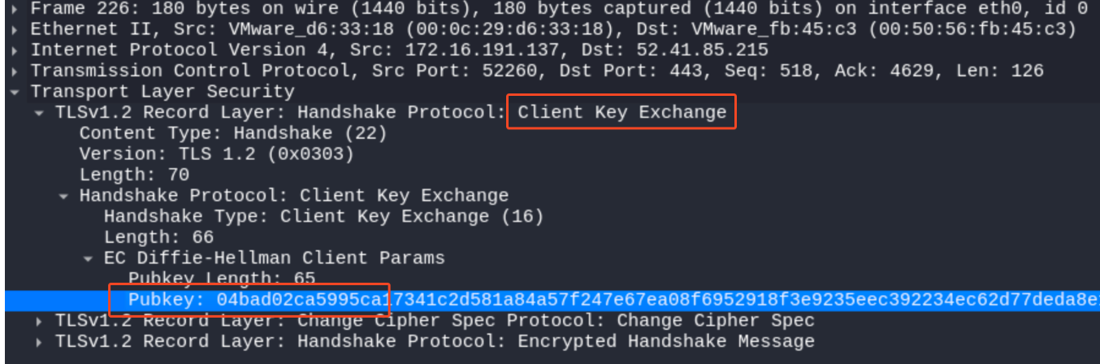Expand the Frame 226 details

pyautogui.click(x=13, y=8)
